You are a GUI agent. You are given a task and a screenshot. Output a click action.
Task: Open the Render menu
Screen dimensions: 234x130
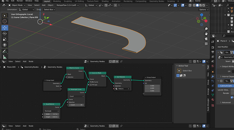coord(20,1)
